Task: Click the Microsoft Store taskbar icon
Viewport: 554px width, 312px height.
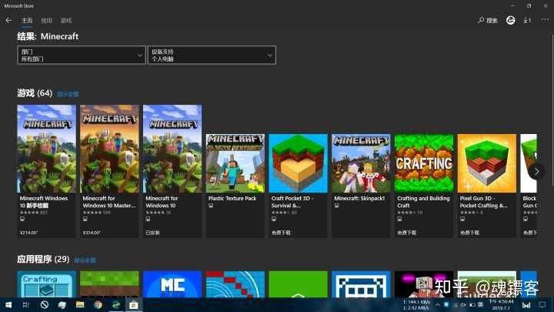Action: point(134,305)
